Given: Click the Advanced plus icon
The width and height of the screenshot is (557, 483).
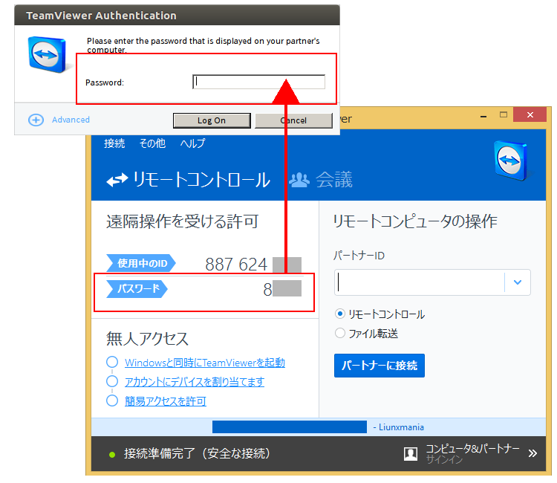Looking at the screenshot, I should tap(36, 120).
